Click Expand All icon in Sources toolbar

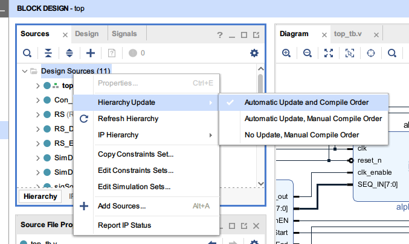(69, 53)
